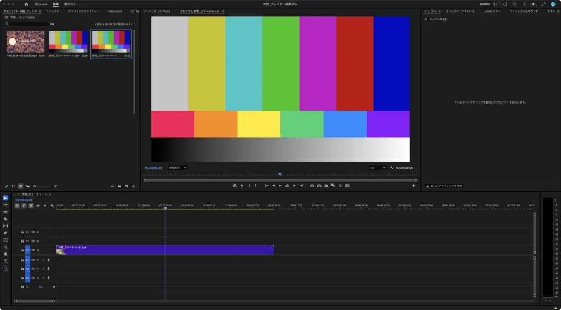Toggle Snap in timeline
The height and width of the screenshot is (310, 561).
point(24,206)
